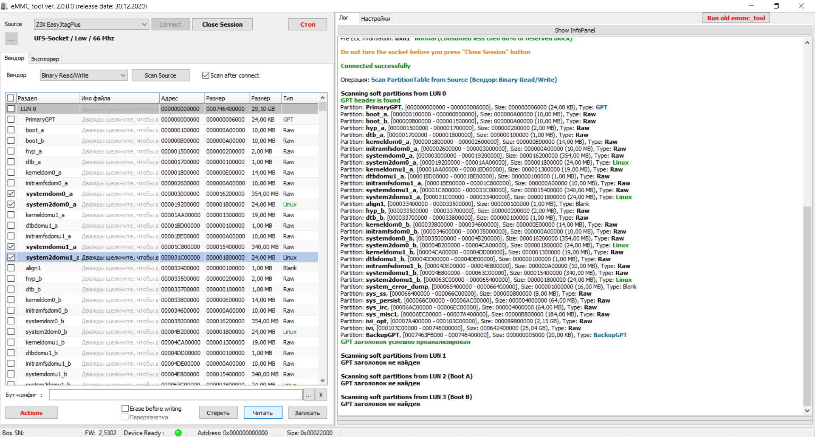Viewport: 815px width, 437px height.
Task: Toggle the select-all checkbox in table header
Action: point(11,98)
